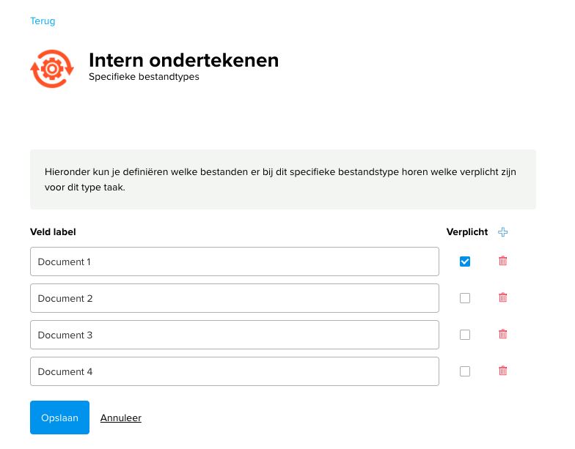Click the orange gear workflow icon
Viewport: 575px width, 449px height.
pos(52,69)
